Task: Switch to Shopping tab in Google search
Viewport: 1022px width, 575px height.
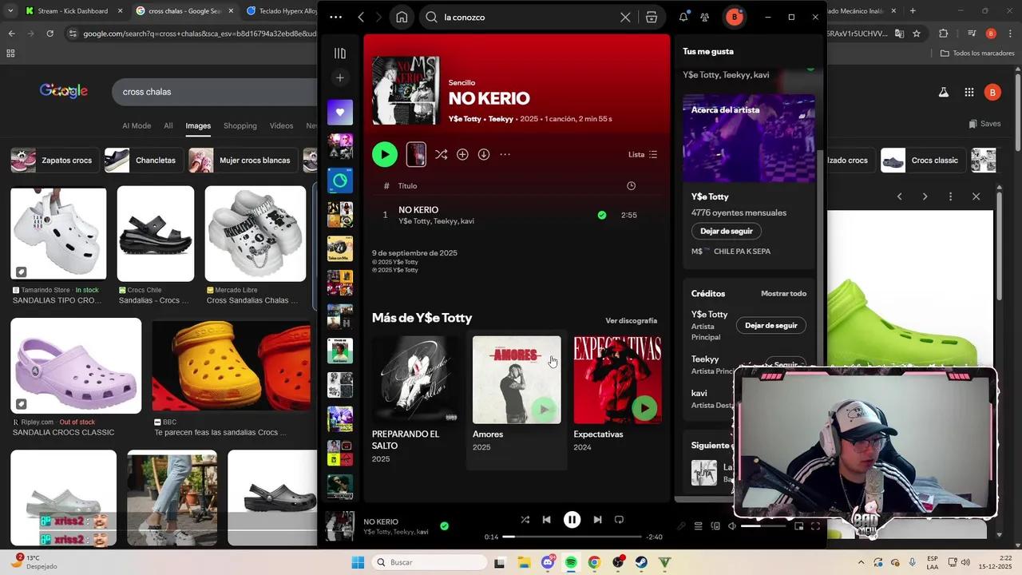Action: (x=240, y=125)
